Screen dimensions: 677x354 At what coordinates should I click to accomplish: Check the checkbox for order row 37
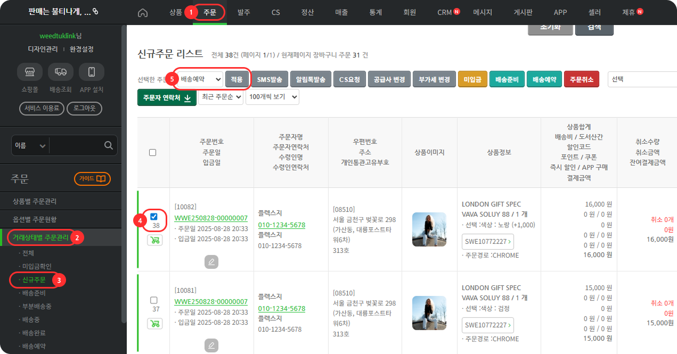pos(154,300)
